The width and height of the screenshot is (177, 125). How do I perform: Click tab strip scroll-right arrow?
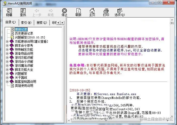pos(62,23)
